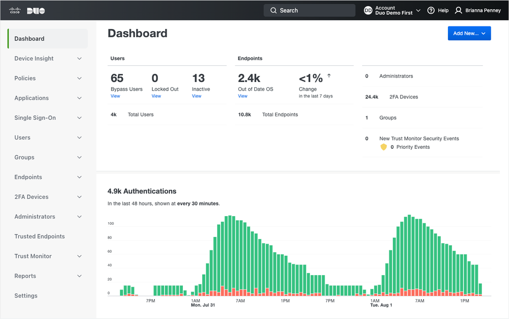Click the 24.4k 2FA Devices row

pos(422,97)
